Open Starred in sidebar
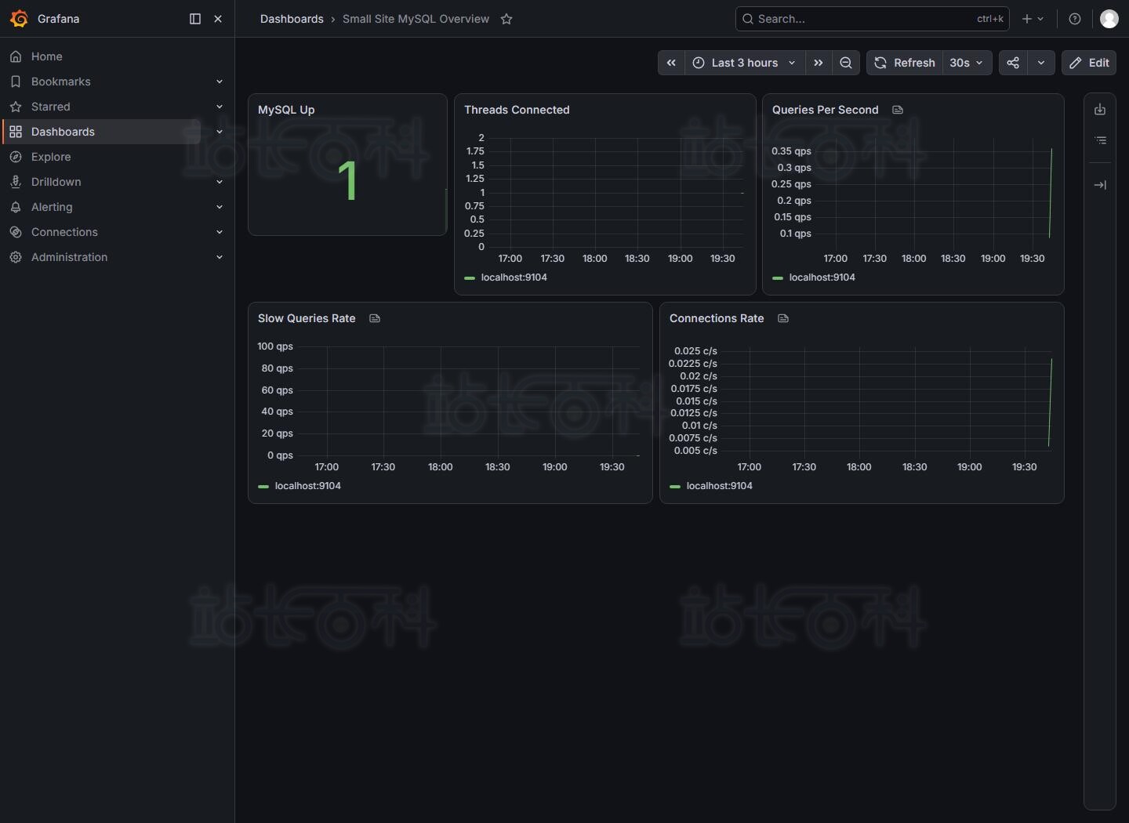Screen dimensions: 1129x823 [51, 107]
